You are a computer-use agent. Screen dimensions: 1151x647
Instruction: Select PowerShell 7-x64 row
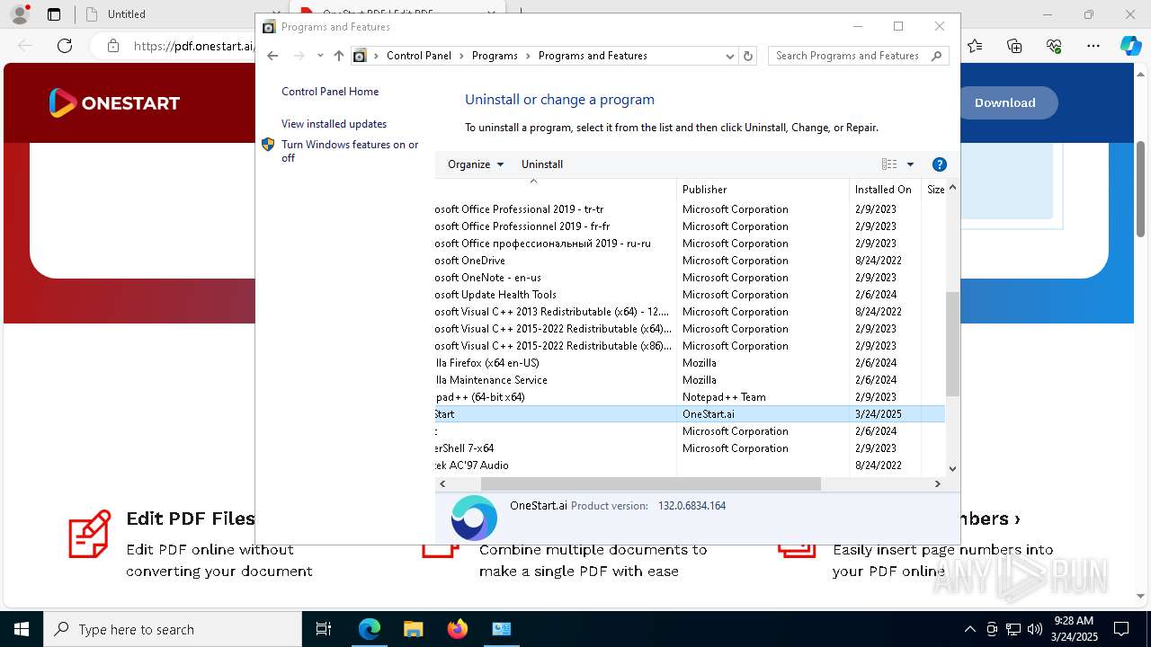[x=690, y=448]
